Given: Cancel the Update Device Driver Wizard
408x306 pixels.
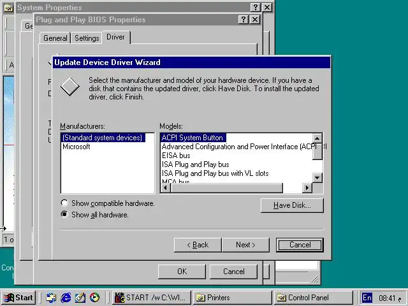Looking at the screenshot, I should tap(300, 245).
